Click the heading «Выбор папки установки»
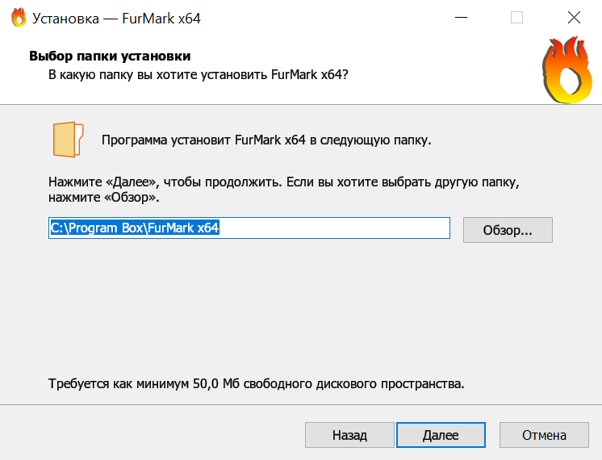602x460 pixels. point(110,56)
